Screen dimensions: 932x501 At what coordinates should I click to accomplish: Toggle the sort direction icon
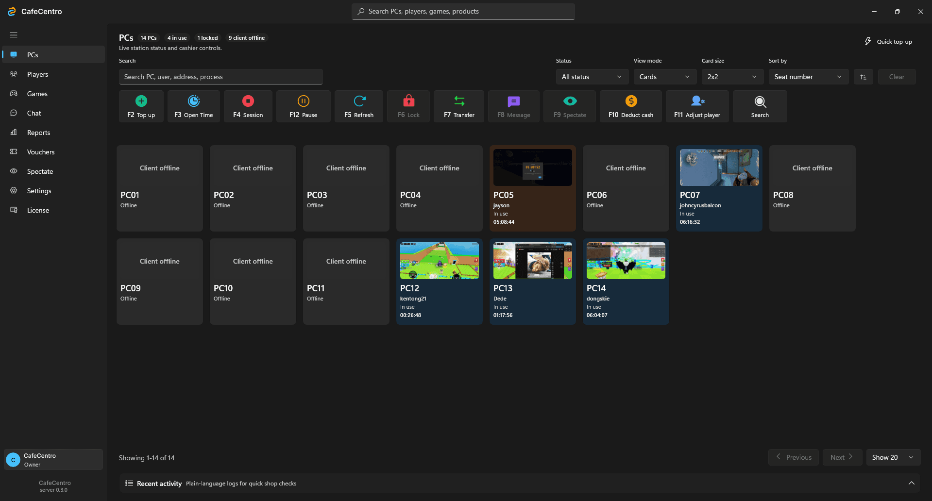(864, 77)
